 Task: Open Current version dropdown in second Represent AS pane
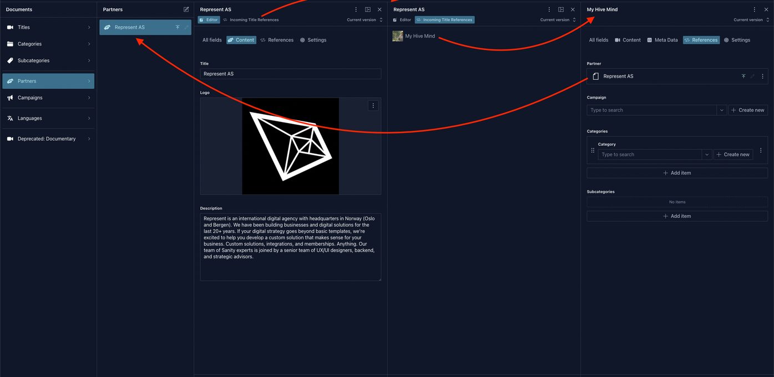click(558, 20)
